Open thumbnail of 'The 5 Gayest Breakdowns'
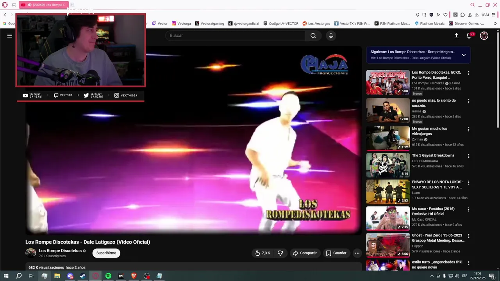 click(388, 165)
